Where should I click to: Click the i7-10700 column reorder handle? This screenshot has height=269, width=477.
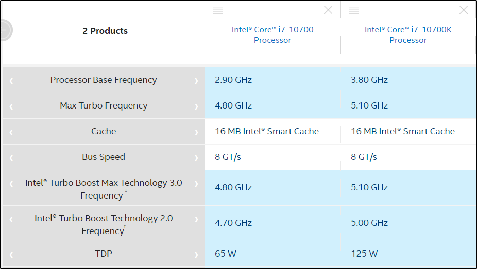(x=218, y=11)
